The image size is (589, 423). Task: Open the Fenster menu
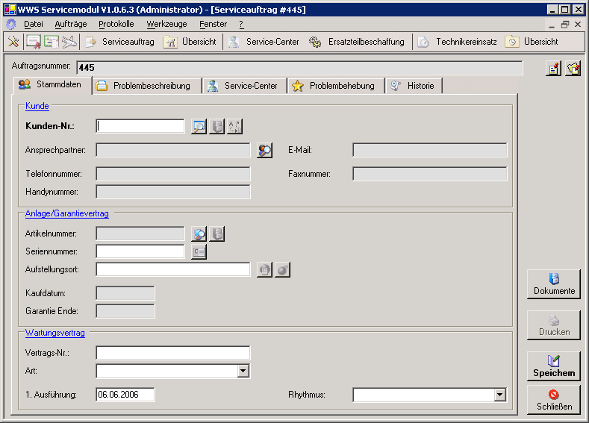tap(213, 24)
